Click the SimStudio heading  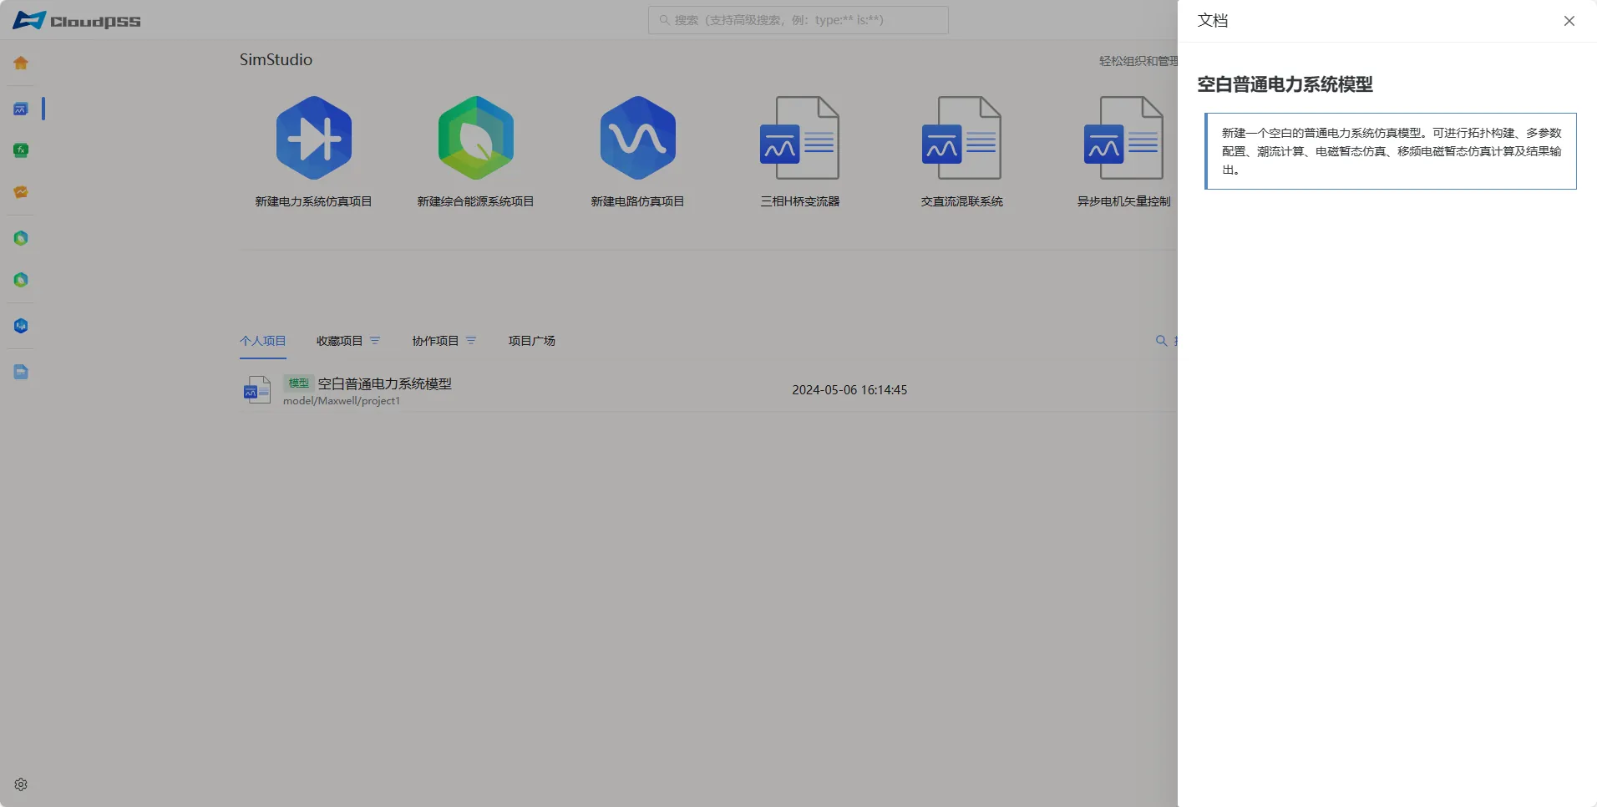coord(276,60)
